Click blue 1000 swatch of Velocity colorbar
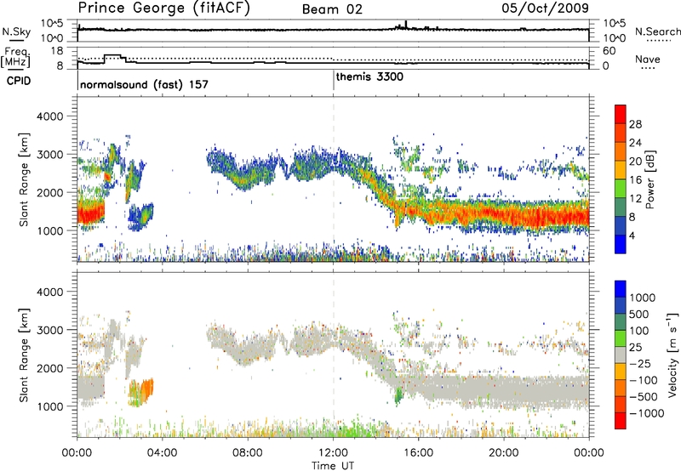 pyautogui.click(x=621, y=289)
